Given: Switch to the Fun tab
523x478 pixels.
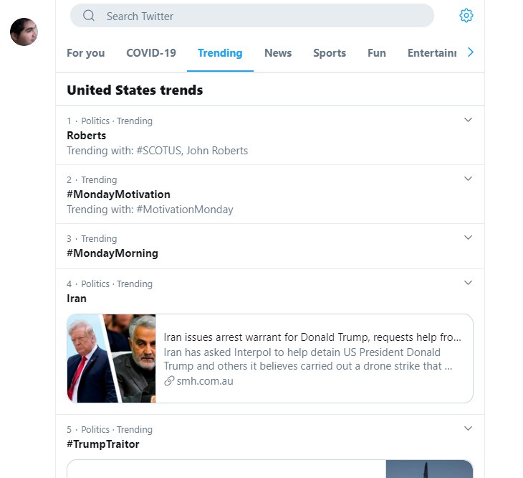Looking at the screenshot, I should [377, 53].
